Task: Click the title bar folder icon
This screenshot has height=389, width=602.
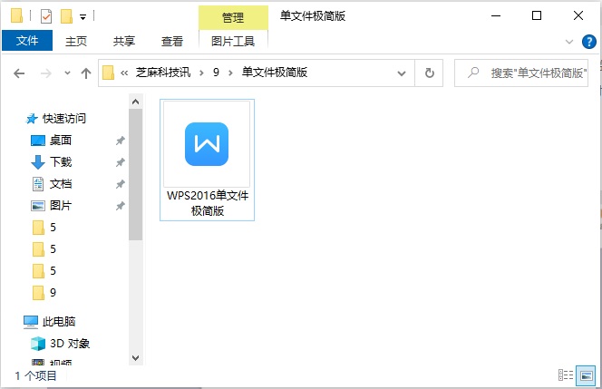Action: coord(16,15)
